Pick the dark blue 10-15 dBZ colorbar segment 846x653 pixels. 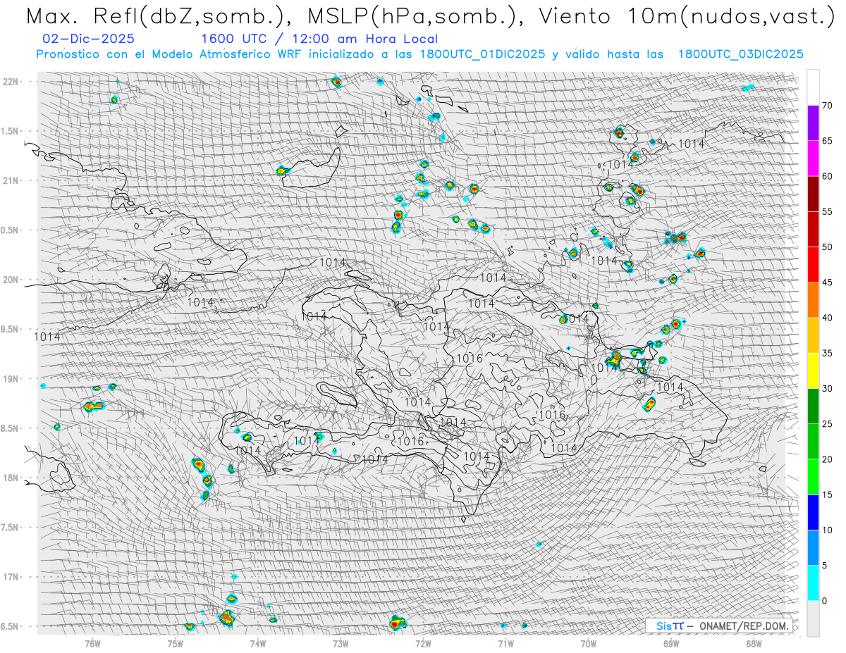coord(813,512)
